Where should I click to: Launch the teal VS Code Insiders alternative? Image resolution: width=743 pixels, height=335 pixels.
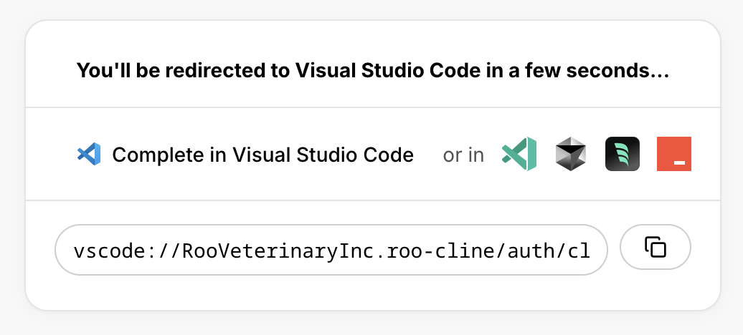point(519,154)
